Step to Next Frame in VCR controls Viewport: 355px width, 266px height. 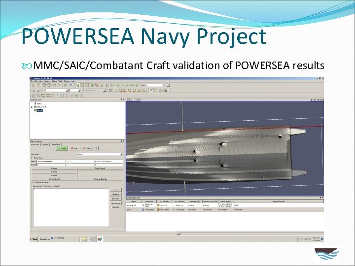pyautogui.click(x=127, y=85)
